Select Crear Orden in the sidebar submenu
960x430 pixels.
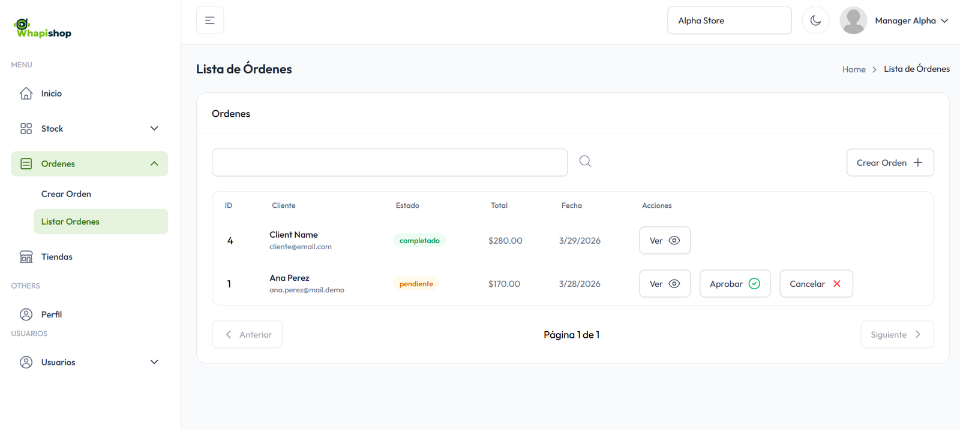(66, 194)
